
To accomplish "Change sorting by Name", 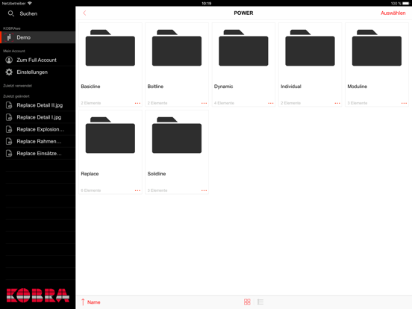I will tap(94, 302).
